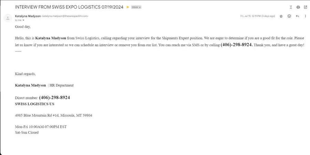Reply using the arrow icon
This screenshot has width=310, height=155.
pyautogui.click(x=297, y=16)
